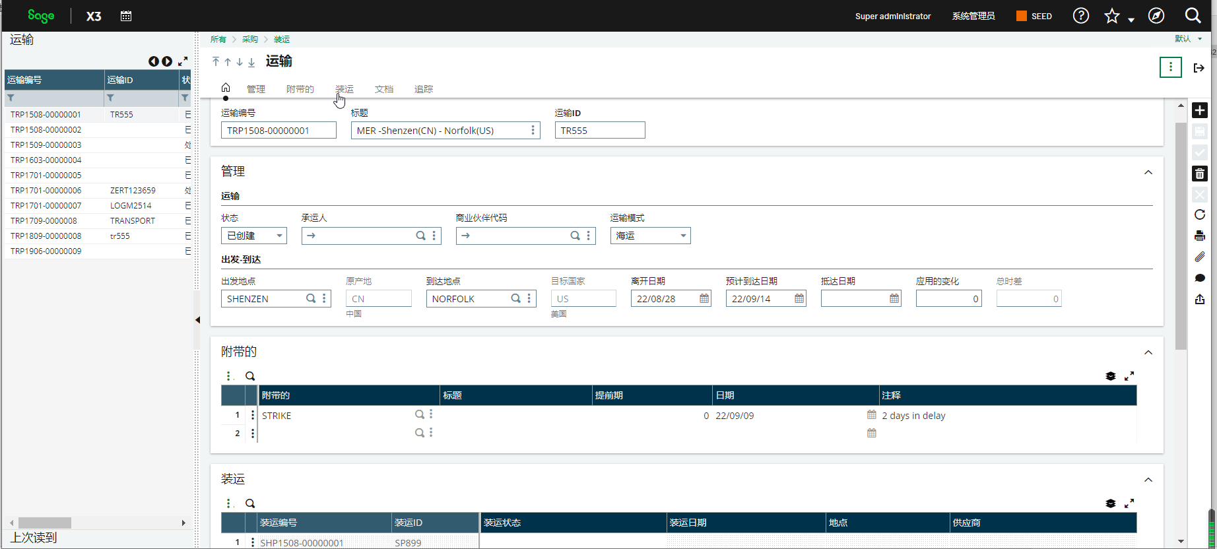Click the refresh icon in right sidebar
The height and width of the screenshot is (549, 1217).
click(x=1199, y=214)
